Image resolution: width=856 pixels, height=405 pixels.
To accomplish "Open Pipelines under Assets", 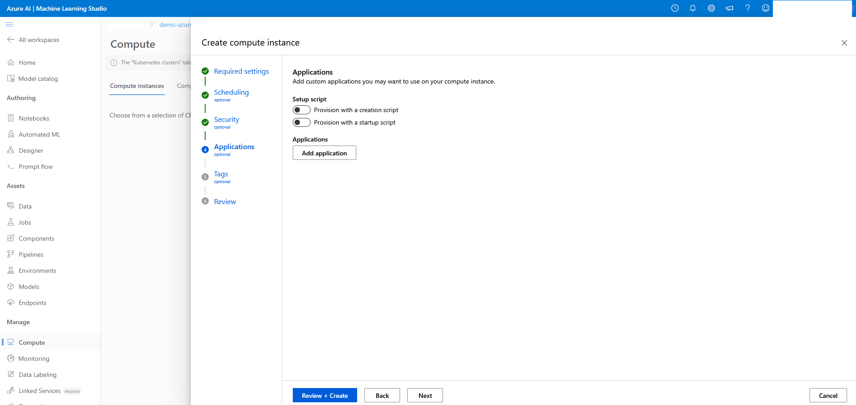I will (30, 254).
